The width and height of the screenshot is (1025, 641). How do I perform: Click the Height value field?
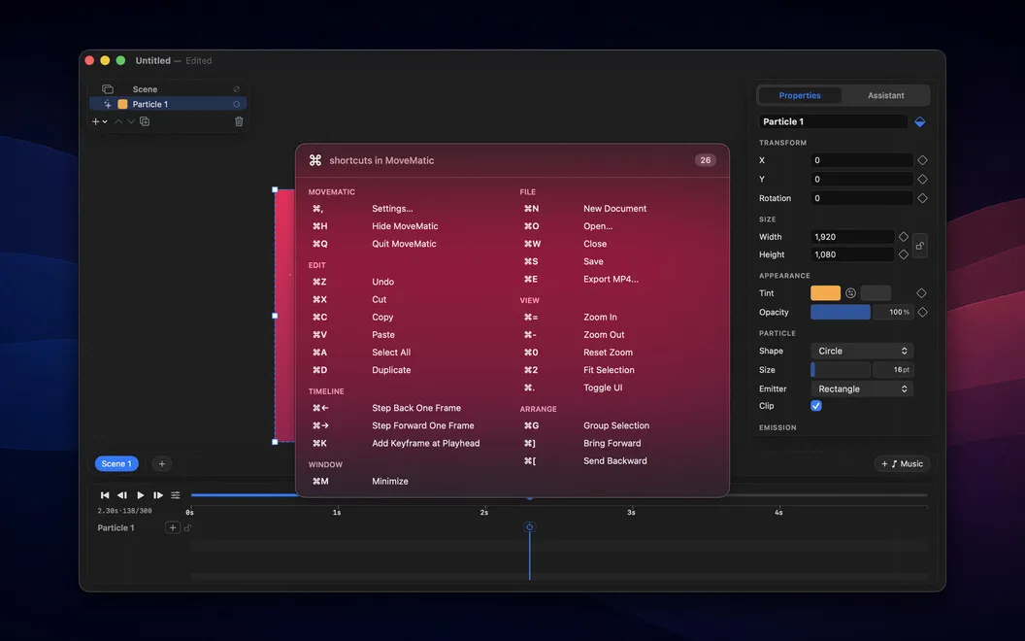(x=852, y=254)
